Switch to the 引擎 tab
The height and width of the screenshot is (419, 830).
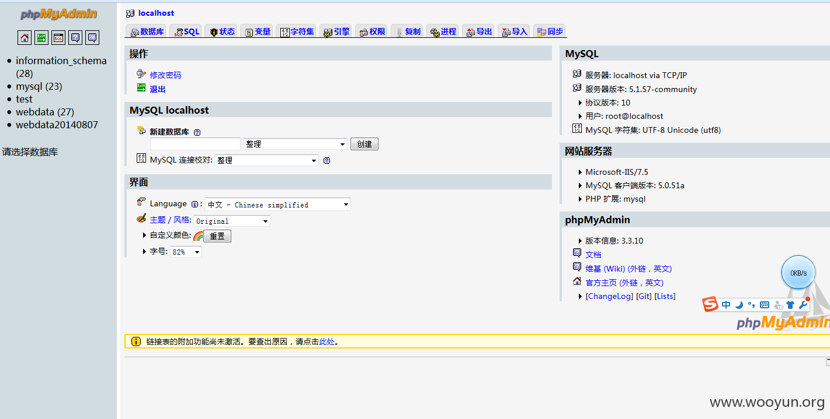click(336, 31)
